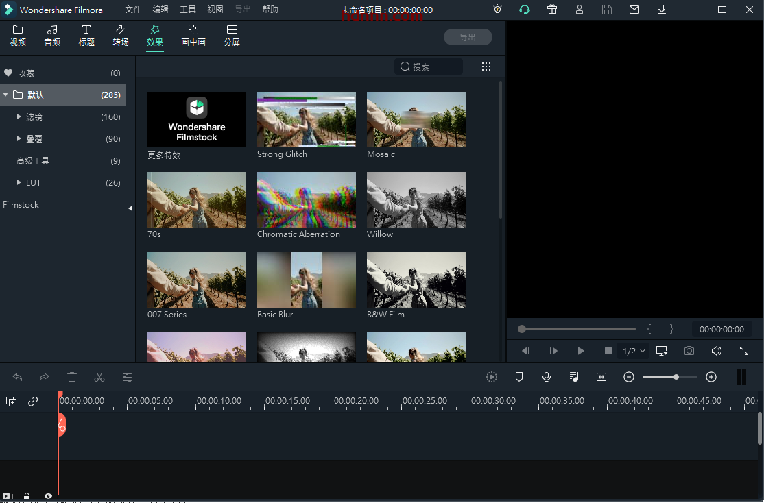
Task: Open the 工具 menu
Action: pos(188,10)
